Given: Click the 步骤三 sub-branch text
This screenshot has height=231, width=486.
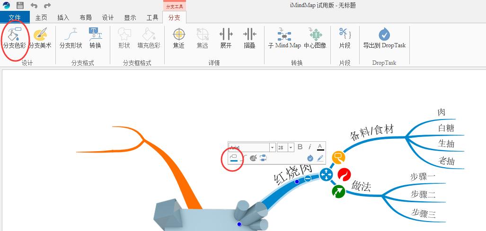Looking at the screenshot, I should (424, 213).
